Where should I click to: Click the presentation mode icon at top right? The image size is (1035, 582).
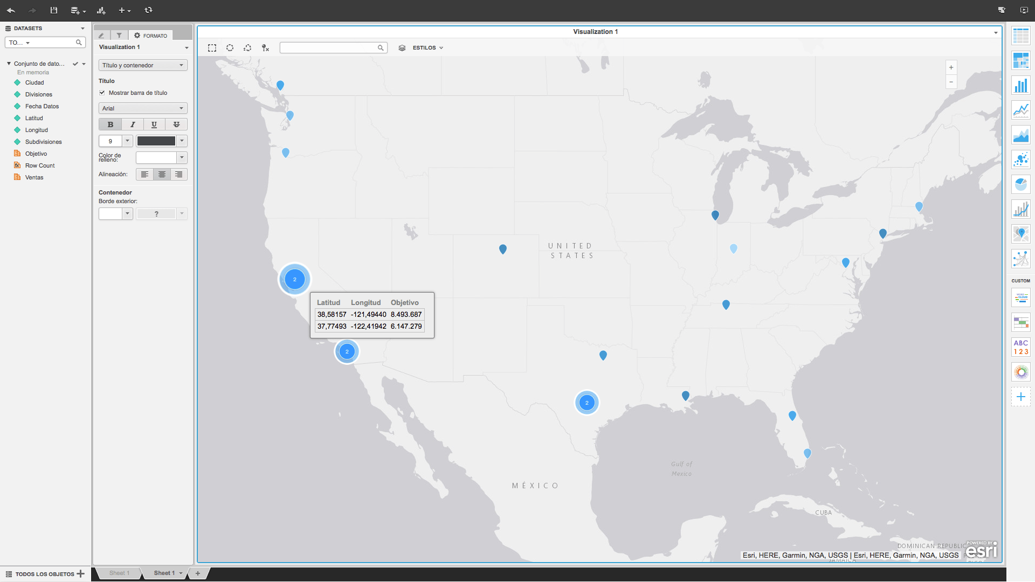[1024, 10]
